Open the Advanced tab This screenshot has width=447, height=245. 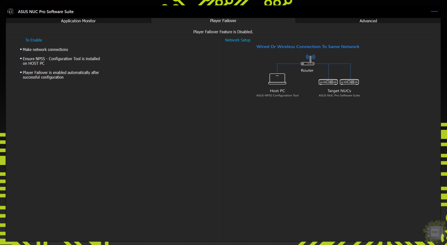pos(368,21)
